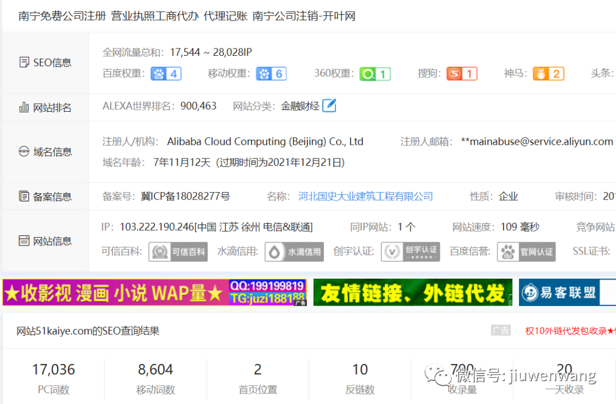616x404 pixels.
Task: Click the 网站信息 section icon
Action: tap(24, 240)
